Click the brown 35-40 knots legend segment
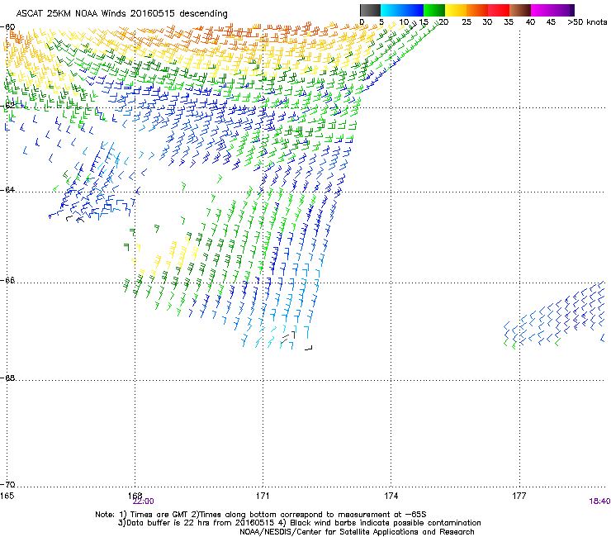Image resolution: width=611 pixels, height=537 pixels. point(520,10)
